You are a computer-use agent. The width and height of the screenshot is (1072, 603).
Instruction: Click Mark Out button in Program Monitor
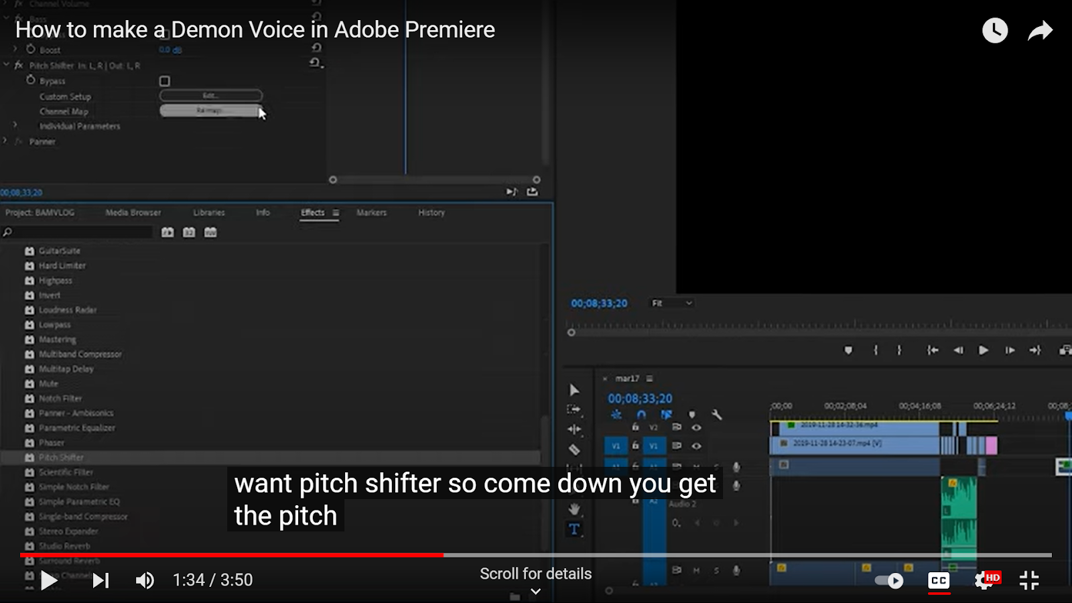[x=899, y=350]
